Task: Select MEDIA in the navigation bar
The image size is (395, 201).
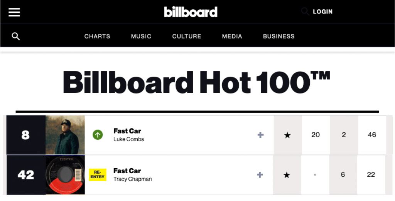Action: [232, 36]
